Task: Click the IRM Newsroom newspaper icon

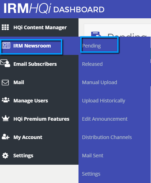Action: [6, 45]
